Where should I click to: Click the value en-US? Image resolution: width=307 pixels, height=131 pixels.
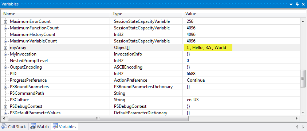pos(193,100)
